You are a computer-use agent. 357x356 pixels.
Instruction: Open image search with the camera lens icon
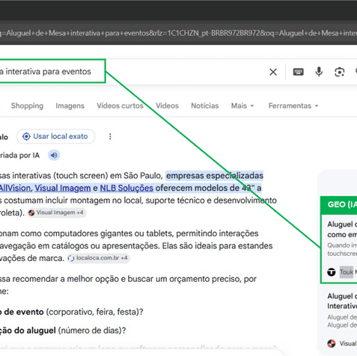pos(339,72)
